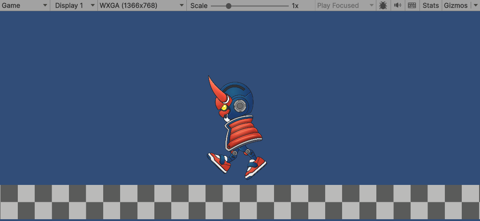The width and height of the screenshot is (480, 221).
Task: Click the Scale label text
Action: (199, 5)
